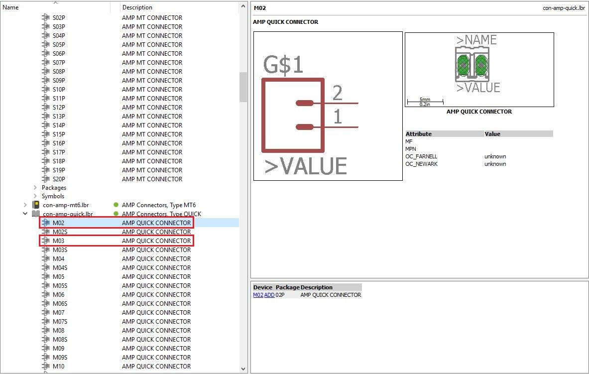
Task: Click the device icon beside M08
Action: pos(46,330)
